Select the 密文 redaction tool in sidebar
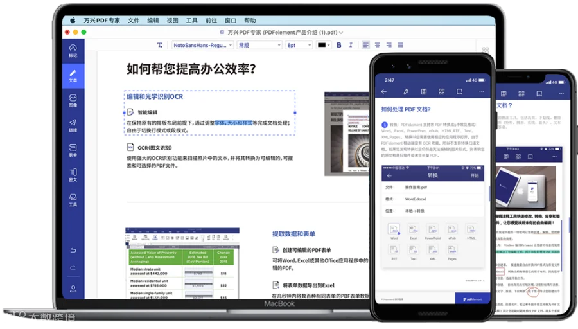 click(x=73, y=175)
